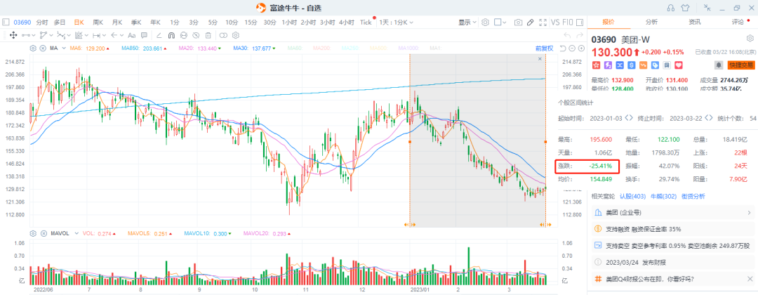The image size is (758, 295).
Task: Click the customer service headset icon
Action: (x=670, y=8)
